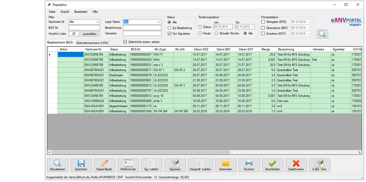
Task: Open Übernahme (BEF) date dropdown
Action: point(308,28)
